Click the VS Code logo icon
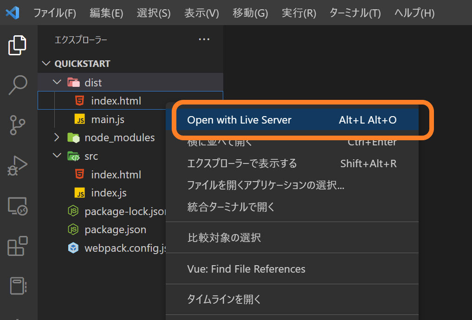 [13, 13]
